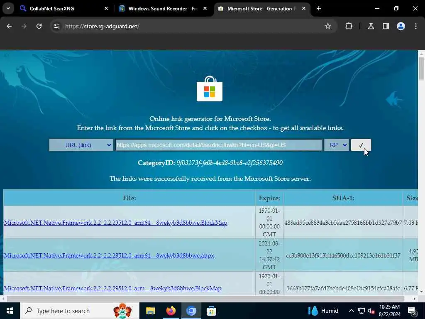Click the horizontal page scrollbar

coord(205,299)
